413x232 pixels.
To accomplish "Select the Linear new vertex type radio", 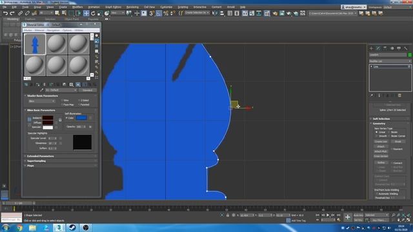I will click(x=377, y=132).
